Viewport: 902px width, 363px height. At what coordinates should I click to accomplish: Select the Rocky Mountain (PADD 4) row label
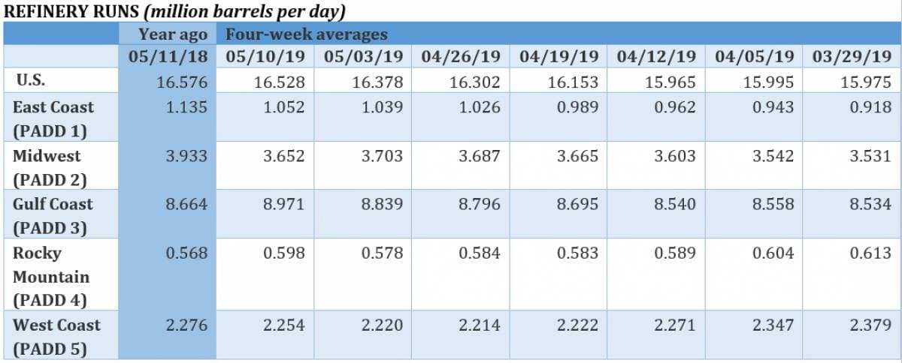51,276
